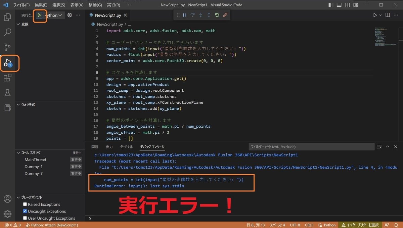Open the Source Control view
Viewport: 403px width, 228px height.
click(x=7, y=47)
